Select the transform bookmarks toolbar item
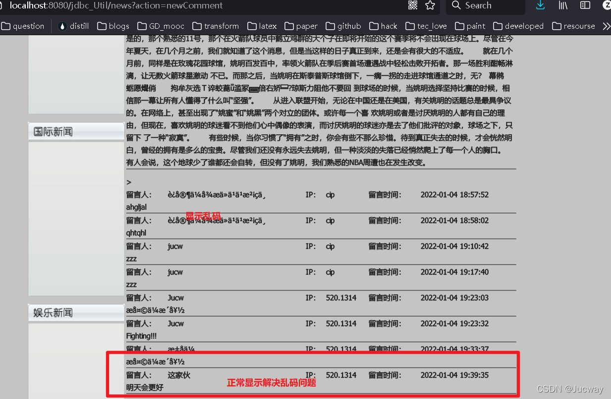The width and height of the screenshot is (611, 399). [x=216, y=26]
